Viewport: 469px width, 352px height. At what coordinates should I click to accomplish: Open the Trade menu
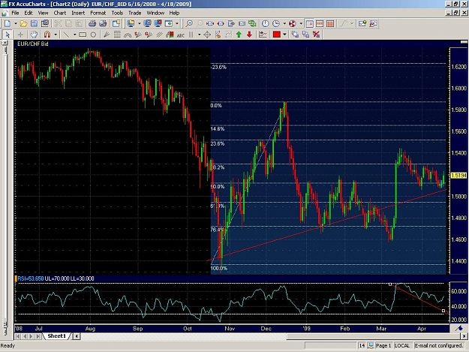tap(134, 13)
